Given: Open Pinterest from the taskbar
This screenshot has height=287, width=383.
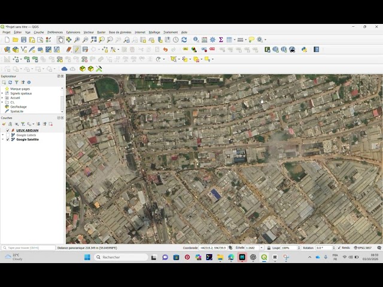Looking at the screenshot, I should click(x=187, y=257).
